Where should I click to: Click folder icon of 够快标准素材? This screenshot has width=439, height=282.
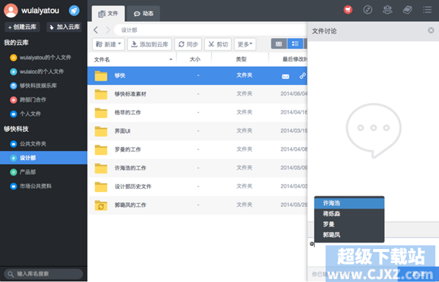pos(101,94)
